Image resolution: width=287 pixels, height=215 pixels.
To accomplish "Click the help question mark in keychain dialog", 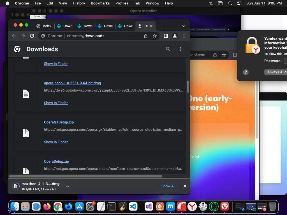I will [246, 72].
